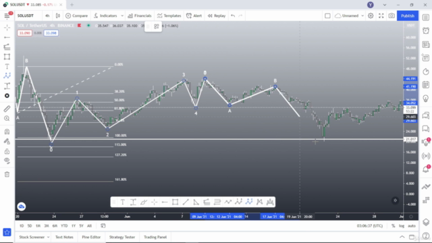Toggle percent scale mode
The image size is (432, 243).
click(x=393, y=225)
